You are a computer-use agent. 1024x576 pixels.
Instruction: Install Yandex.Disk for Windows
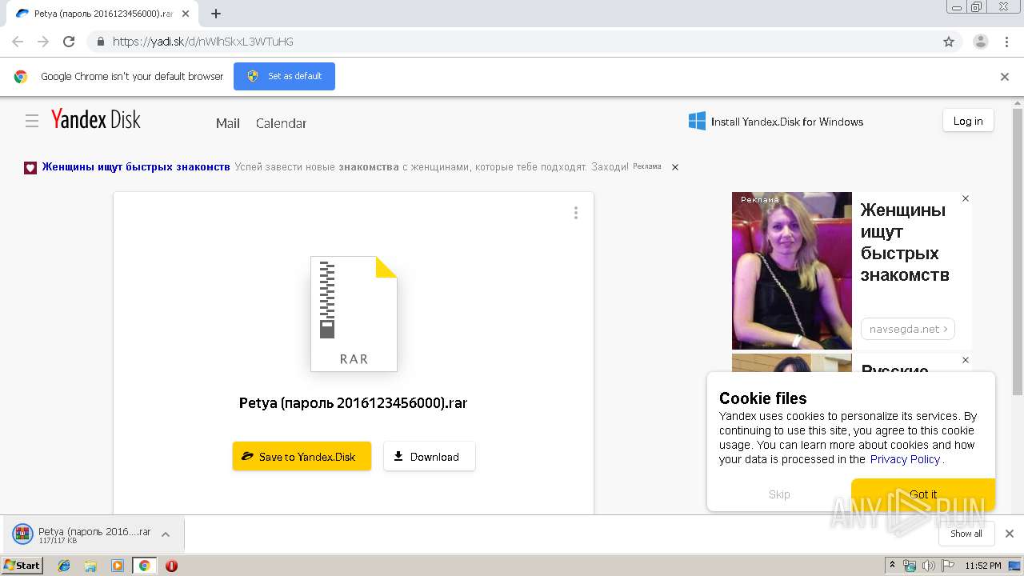click(776, 122)
